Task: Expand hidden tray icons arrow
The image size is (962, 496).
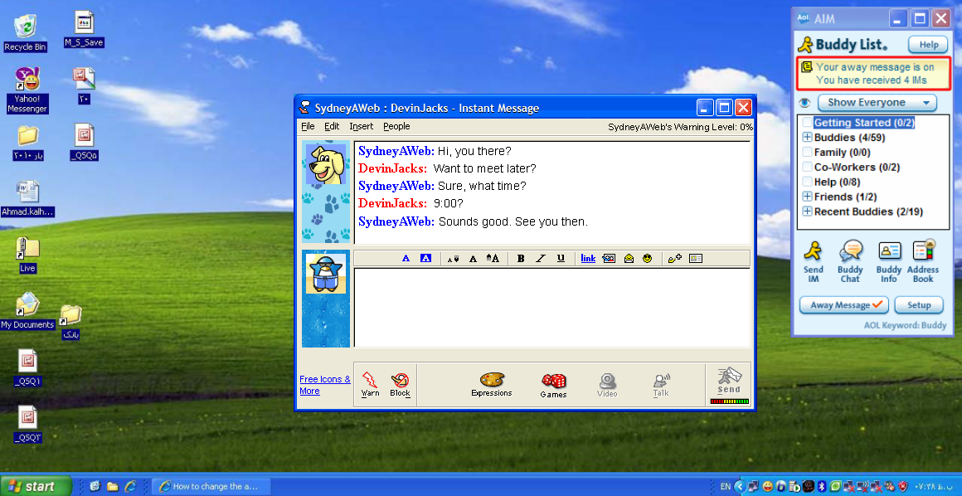Action: pyautogui.click(x=739, y=486)
